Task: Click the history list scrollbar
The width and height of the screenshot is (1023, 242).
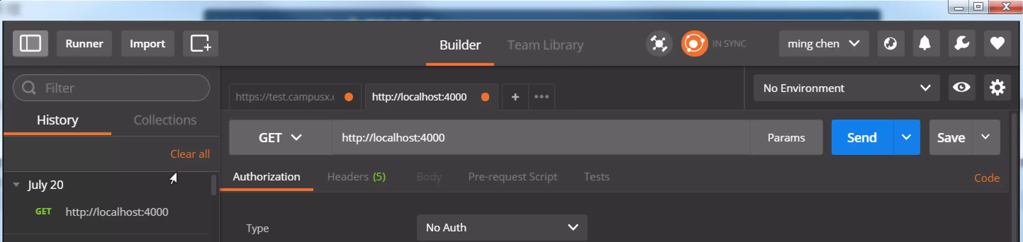Action: pos(214,185)
